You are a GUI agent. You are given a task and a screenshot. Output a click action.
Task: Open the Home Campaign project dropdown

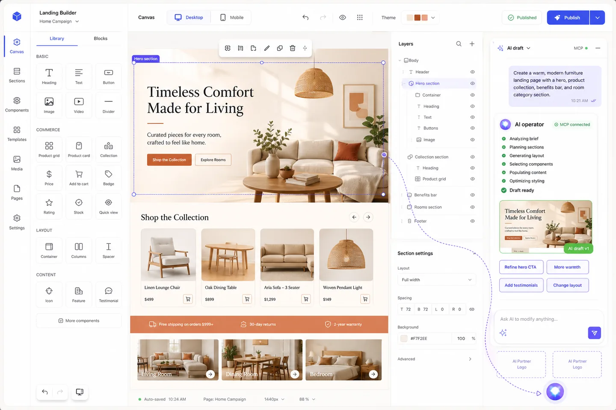[x=59, y=21]
